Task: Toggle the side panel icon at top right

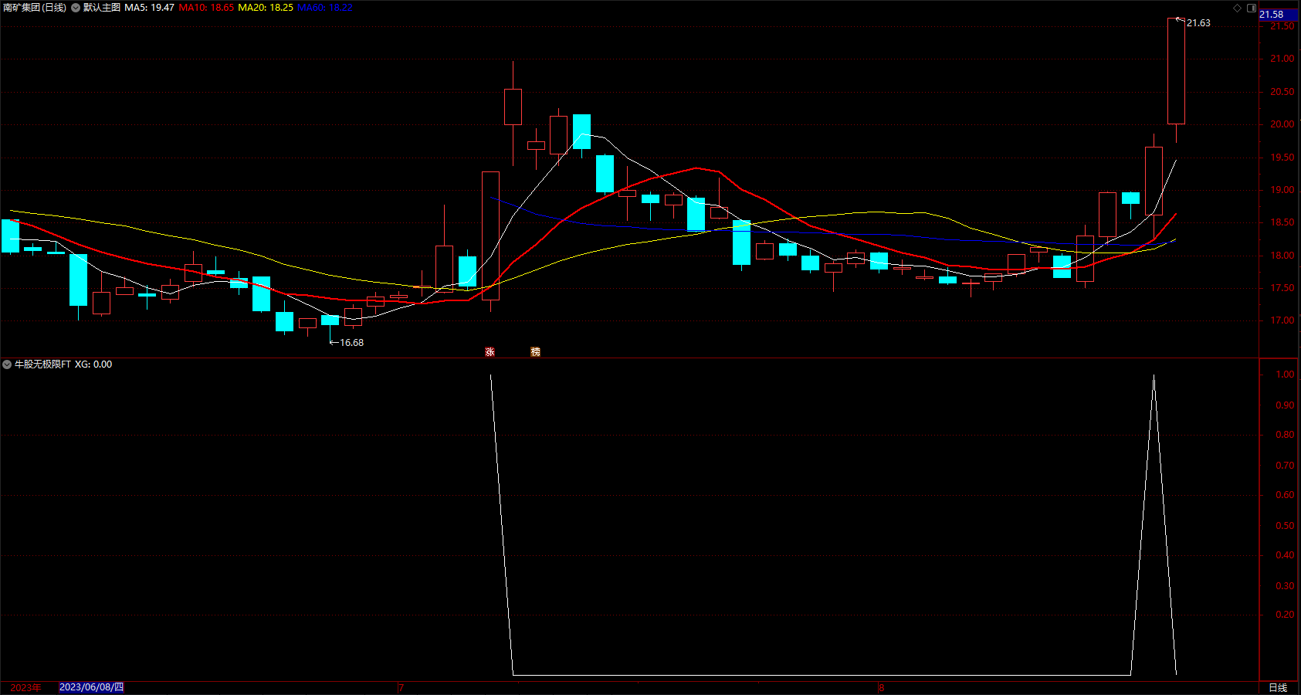Action: coord(1252,8)
